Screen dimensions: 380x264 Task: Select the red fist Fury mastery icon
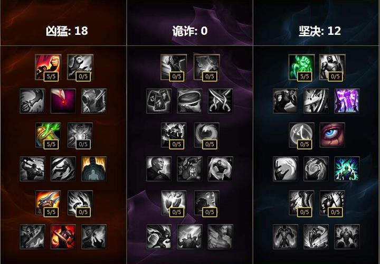(48, 67)
